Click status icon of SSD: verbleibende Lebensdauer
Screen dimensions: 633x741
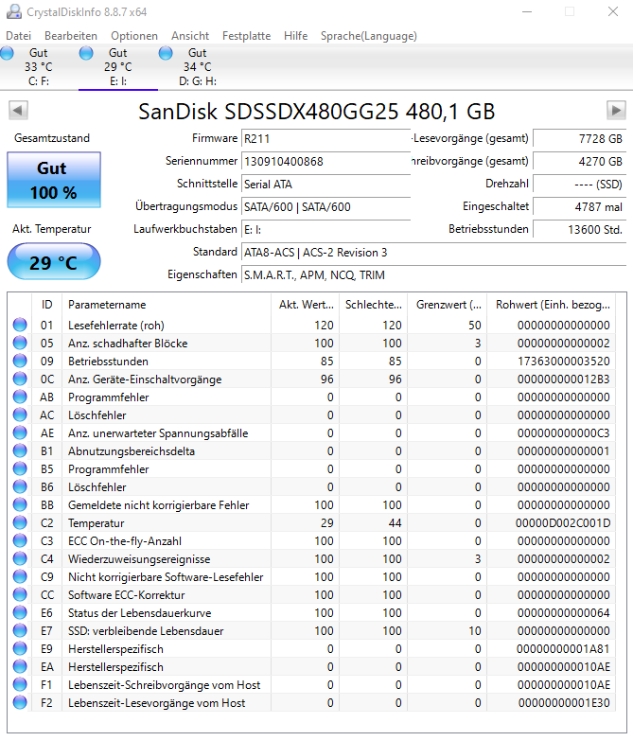(20, 630)
